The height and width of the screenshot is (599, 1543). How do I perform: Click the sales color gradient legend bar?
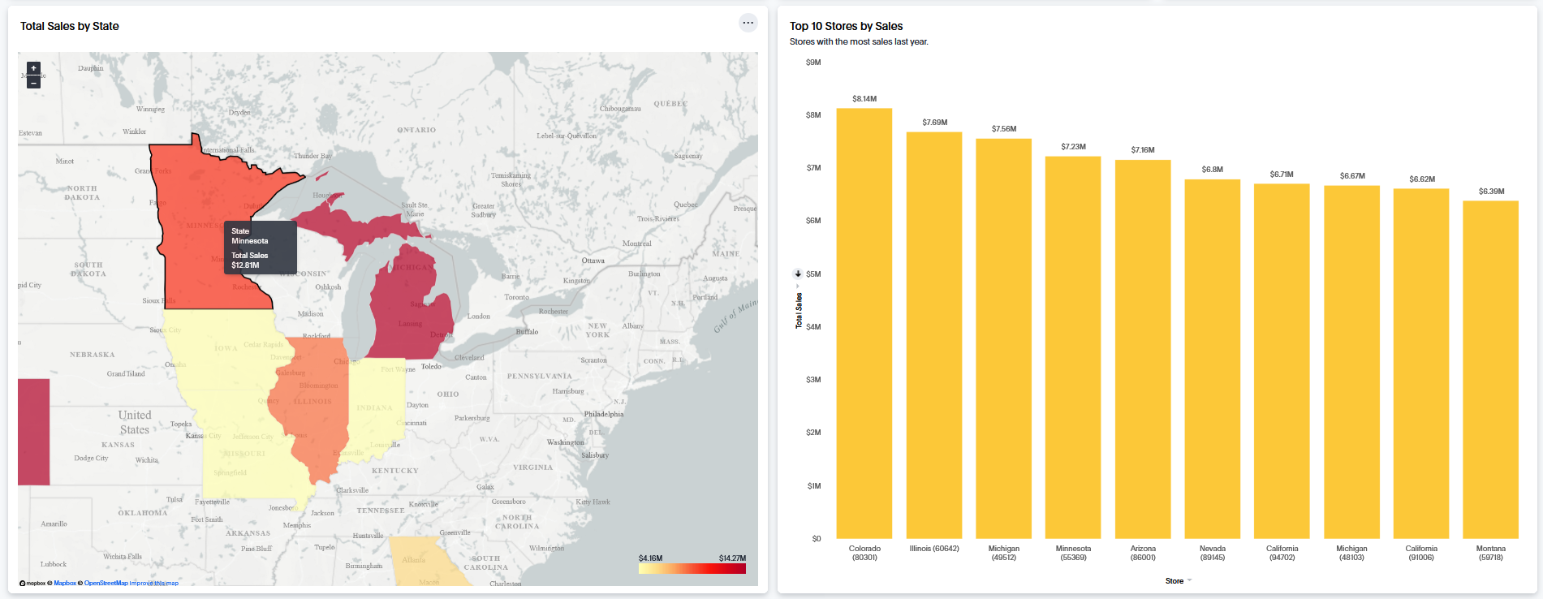point(692,568)
